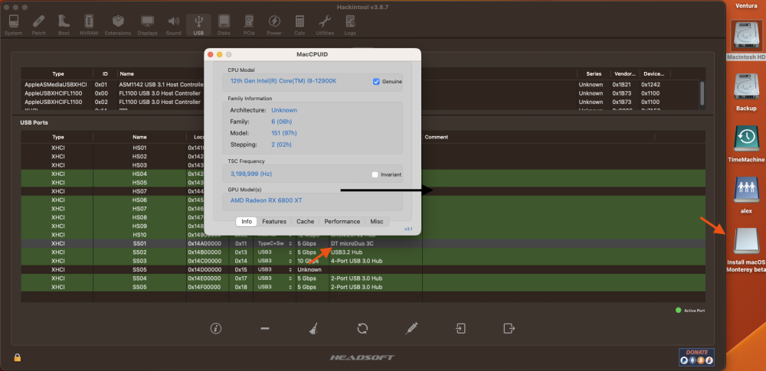
Task: Switch to Features tab in MacCPUID
Action: tap(274, 222)
